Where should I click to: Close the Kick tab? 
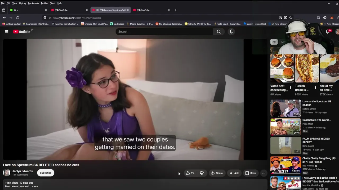(46, 10)
